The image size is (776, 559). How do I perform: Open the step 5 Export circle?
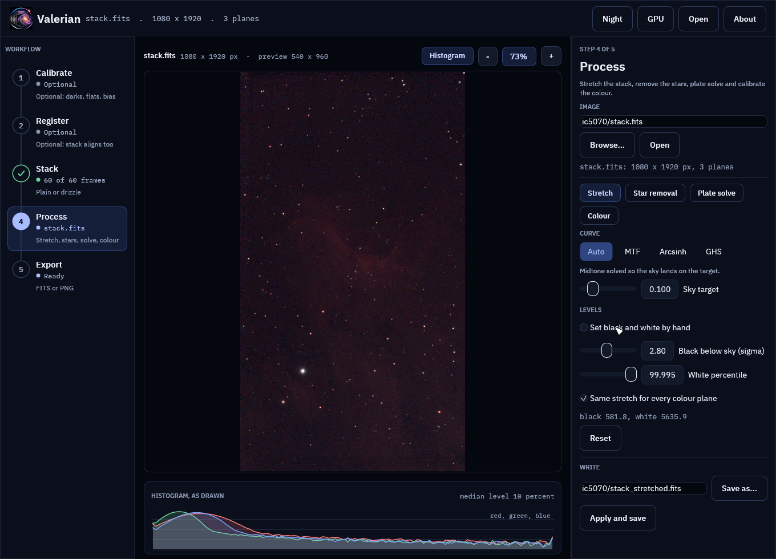[x=21, y=269]
